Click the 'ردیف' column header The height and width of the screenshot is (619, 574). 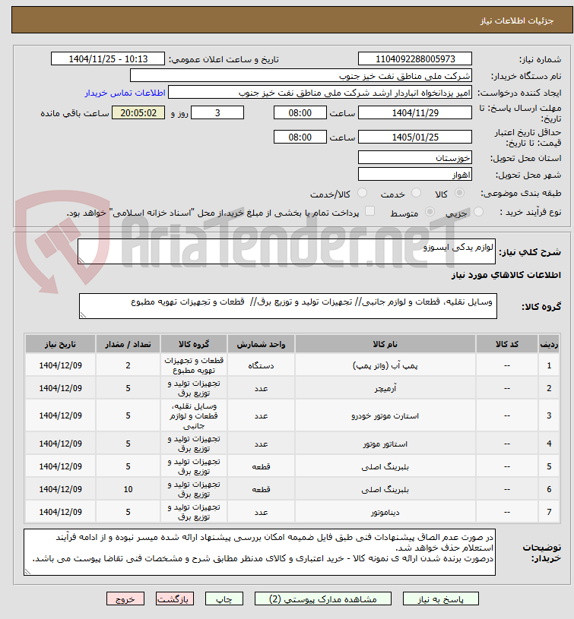[x=549, y=344]
